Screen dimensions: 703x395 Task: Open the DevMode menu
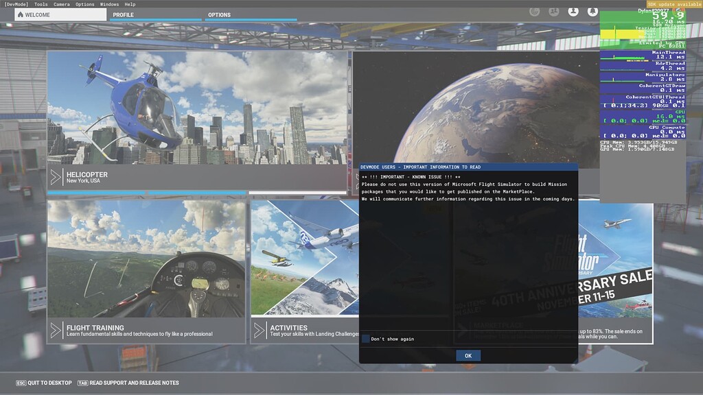(x=14, y=4)
